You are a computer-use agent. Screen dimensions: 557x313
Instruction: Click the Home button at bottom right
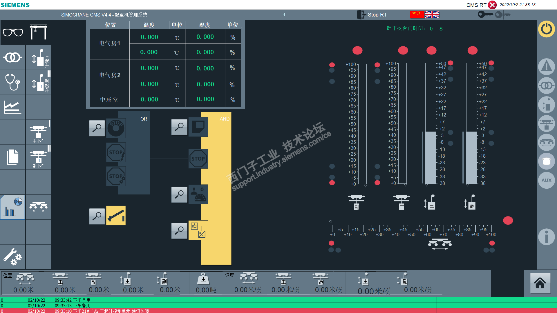coord(540,283)
